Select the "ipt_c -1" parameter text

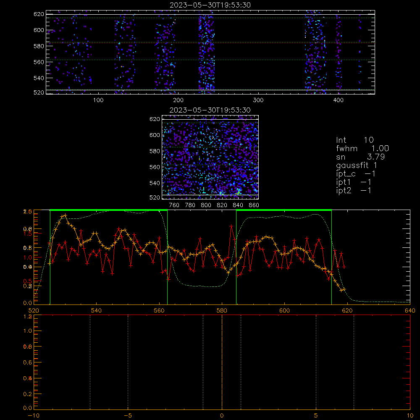[356, 174]
